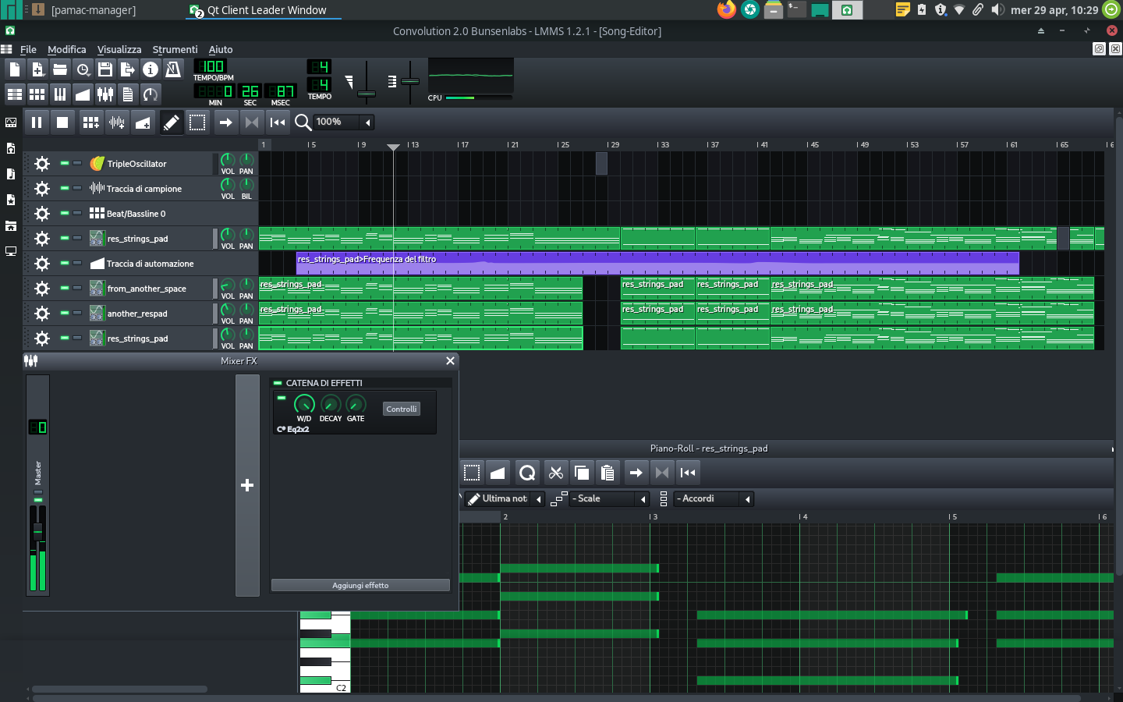1123x702 pixels.
Task: Toggle the metronome
Action: (173, 69)
